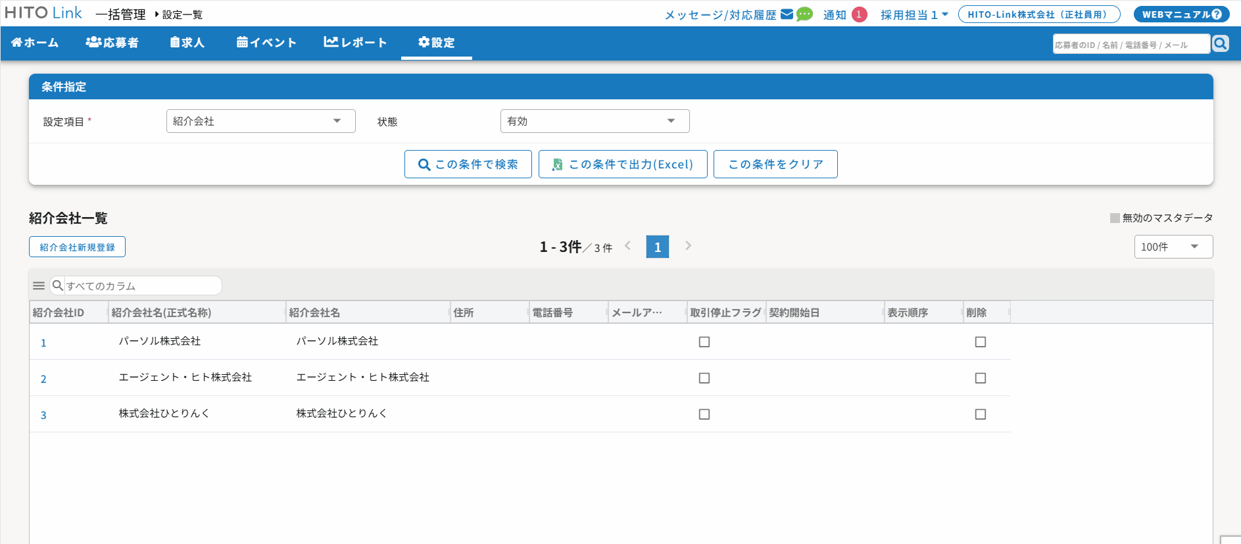Click the HITO Link logo
The width and height of the screenshot is (1241, 544).
(x=43, y=12)
